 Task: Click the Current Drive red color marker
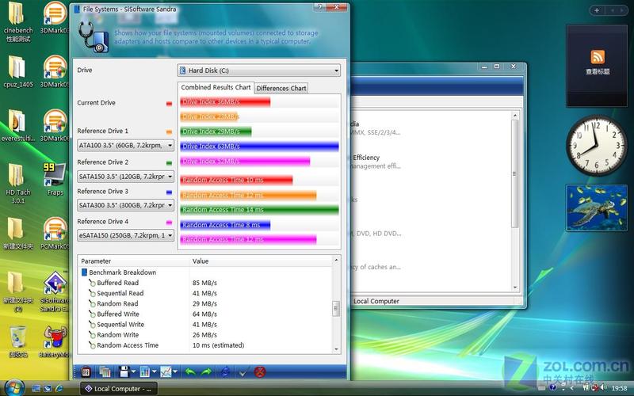pos(169,104)
